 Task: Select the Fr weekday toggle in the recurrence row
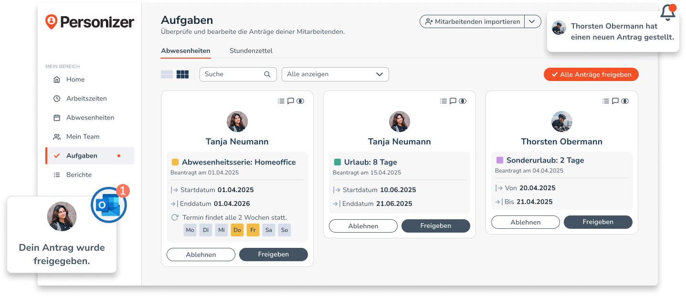click(x=253, y=230)
